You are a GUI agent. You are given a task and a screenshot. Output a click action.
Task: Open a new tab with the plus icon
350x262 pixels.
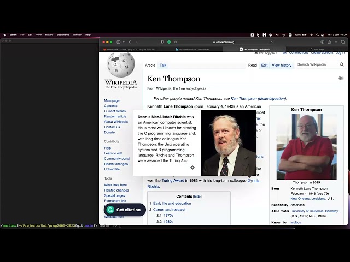point(336,42)
